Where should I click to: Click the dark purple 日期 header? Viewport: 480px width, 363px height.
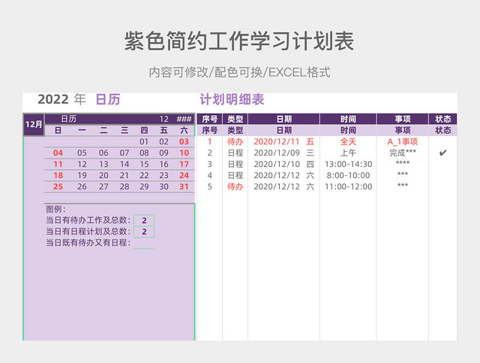tap(283, 119)
